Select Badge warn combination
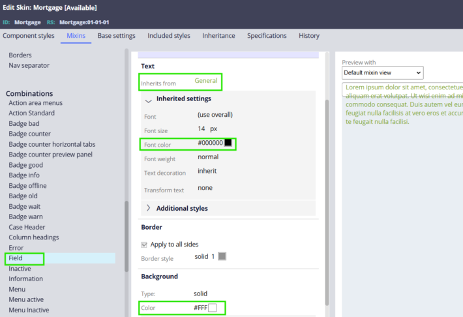 click(25, 217)
